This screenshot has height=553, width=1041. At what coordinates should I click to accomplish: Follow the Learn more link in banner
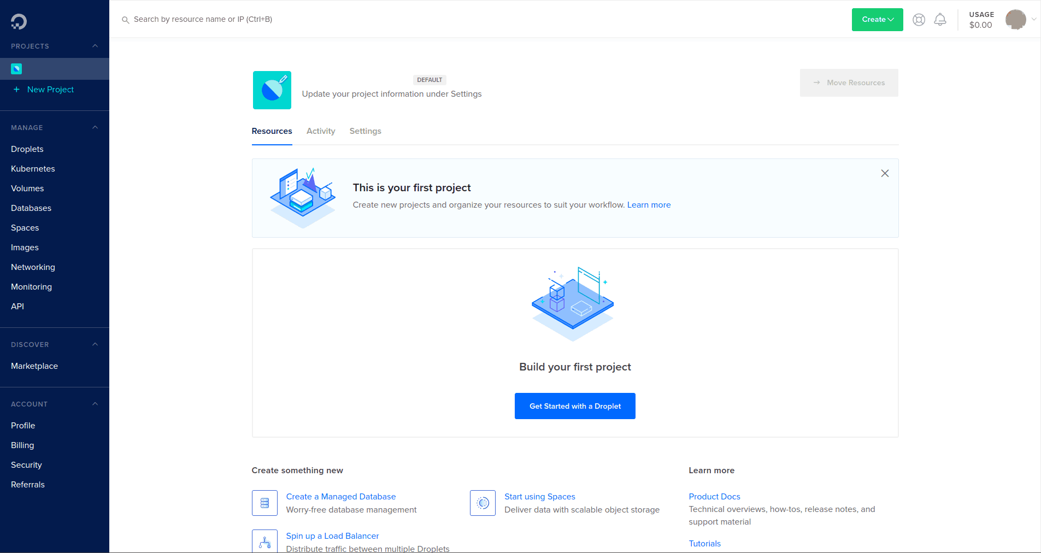(649, 205)
